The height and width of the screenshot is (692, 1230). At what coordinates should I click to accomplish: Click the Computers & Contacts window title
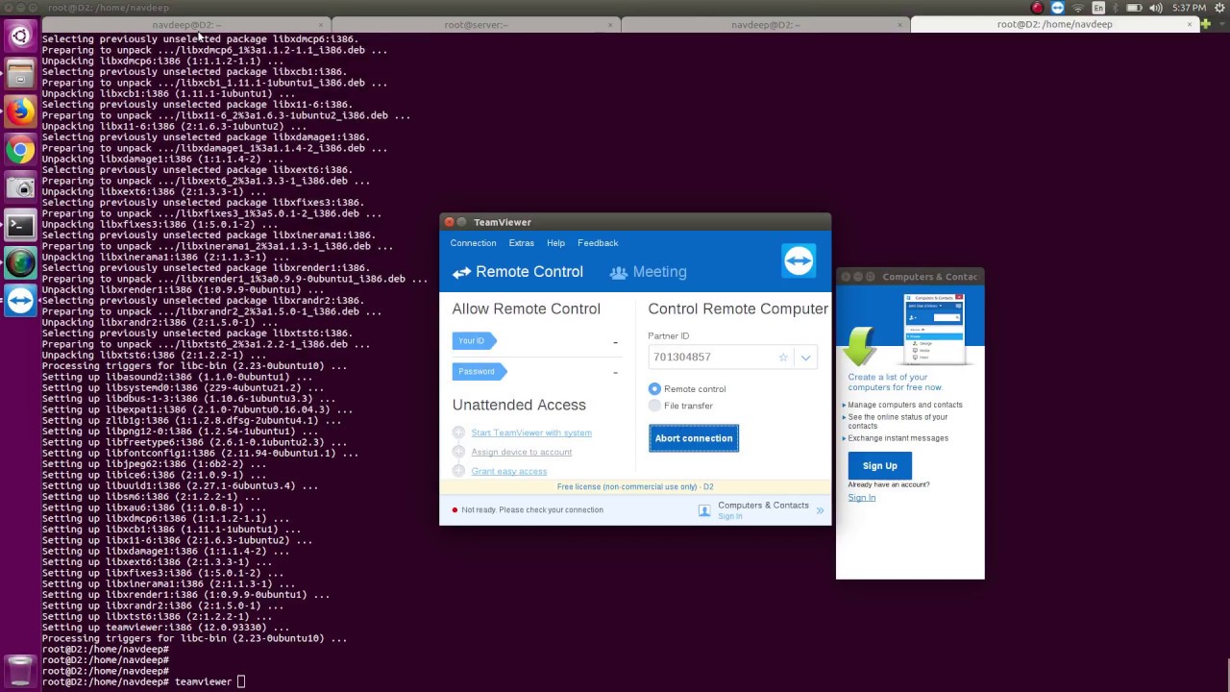(929, 277)
